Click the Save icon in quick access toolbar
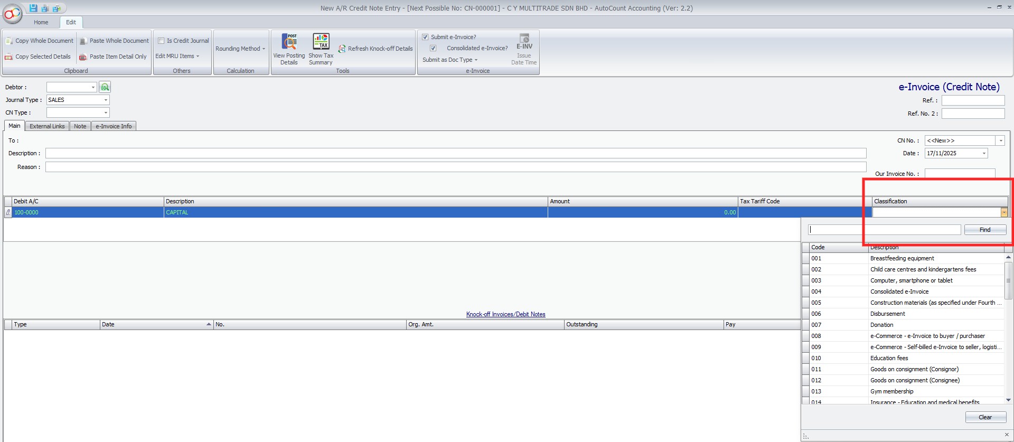 click(33, 8)
